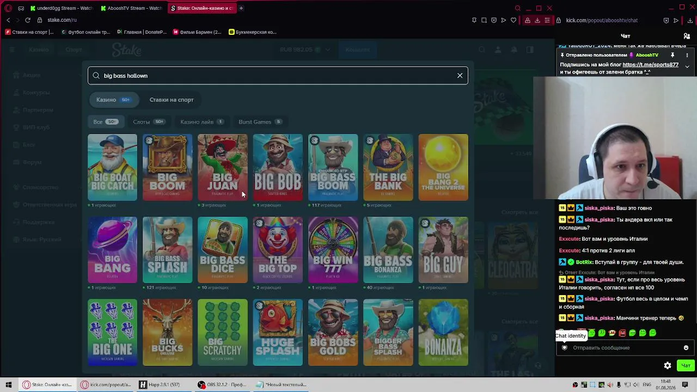Open the t.me/sports877 link in pinned message
Screen dimensions: 697x392
coord(650,65)
